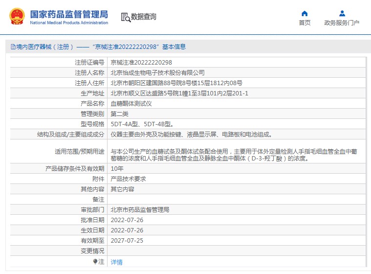Select product name 血糖酮体测试仪

coord(131,104)
